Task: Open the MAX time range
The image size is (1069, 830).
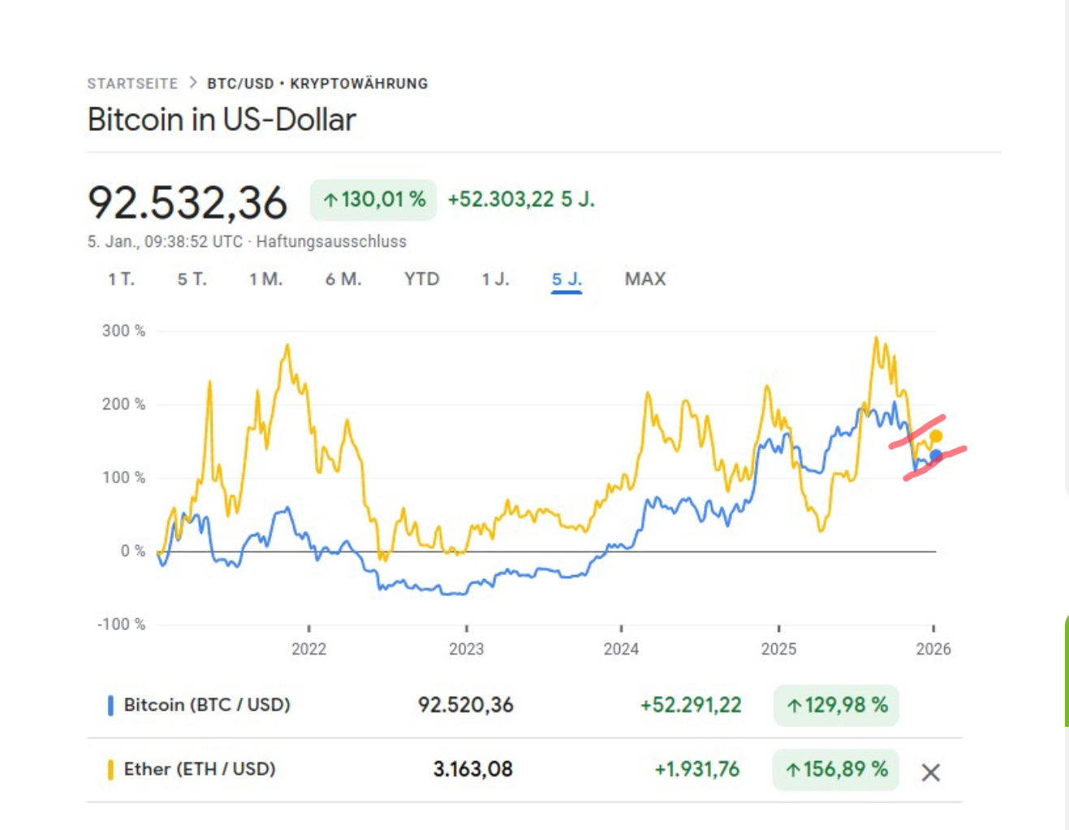Action: tap(644, 279)
